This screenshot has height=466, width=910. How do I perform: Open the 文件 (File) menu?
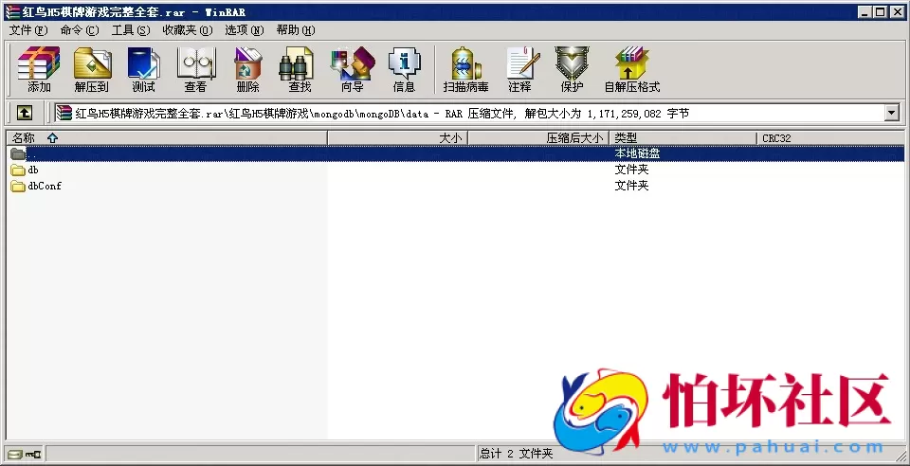(x=27, y=30)
